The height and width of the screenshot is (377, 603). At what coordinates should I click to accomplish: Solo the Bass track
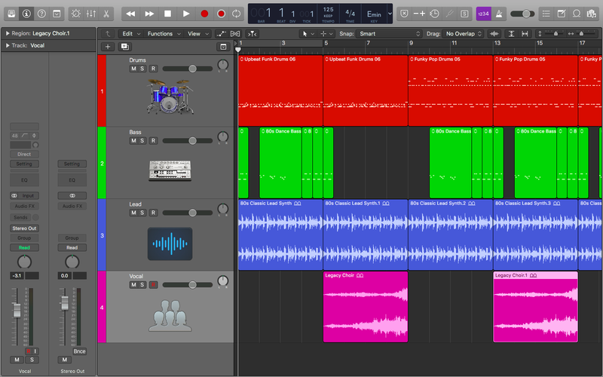tap(142, 140)
